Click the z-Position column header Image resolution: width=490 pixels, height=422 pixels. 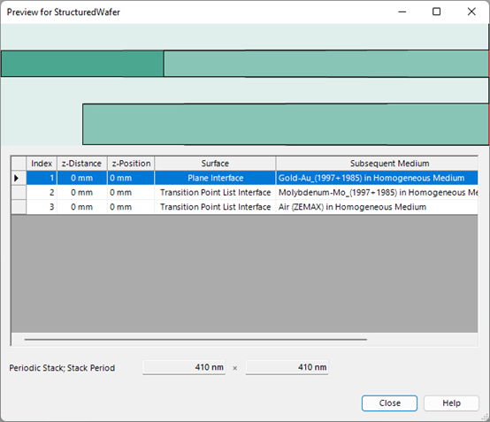(x=131, y=164)
